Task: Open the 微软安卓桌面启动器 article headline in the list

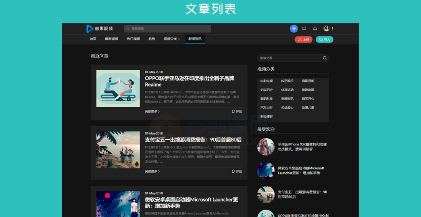Action: (191, 203)
